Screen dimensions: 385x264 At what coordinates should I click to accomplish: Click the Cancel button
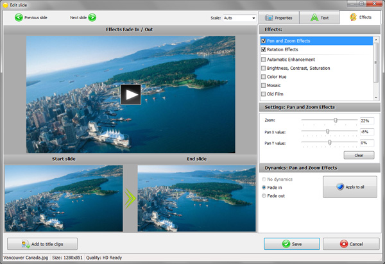[x=351, y=244]
